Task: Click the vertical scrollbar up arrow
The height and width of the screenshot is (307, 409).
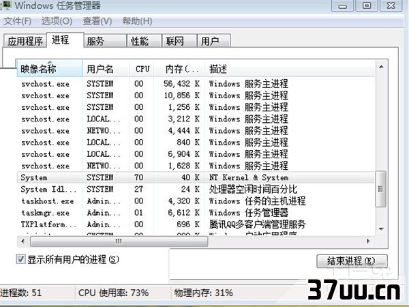Action: tap(381, 67)
